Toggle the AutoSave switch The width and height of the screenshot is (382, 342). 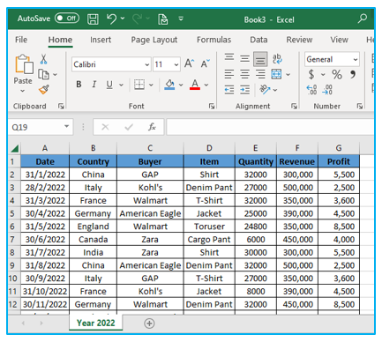[67, 19]
